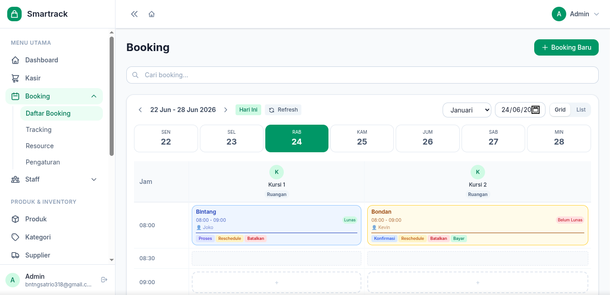Click Konfirmasi on Bondan booking

click(x=384, y=239)
